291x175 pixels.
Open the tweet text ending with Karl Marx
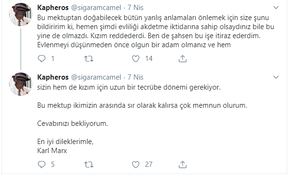pyautogui.click(x=142, y=119)
